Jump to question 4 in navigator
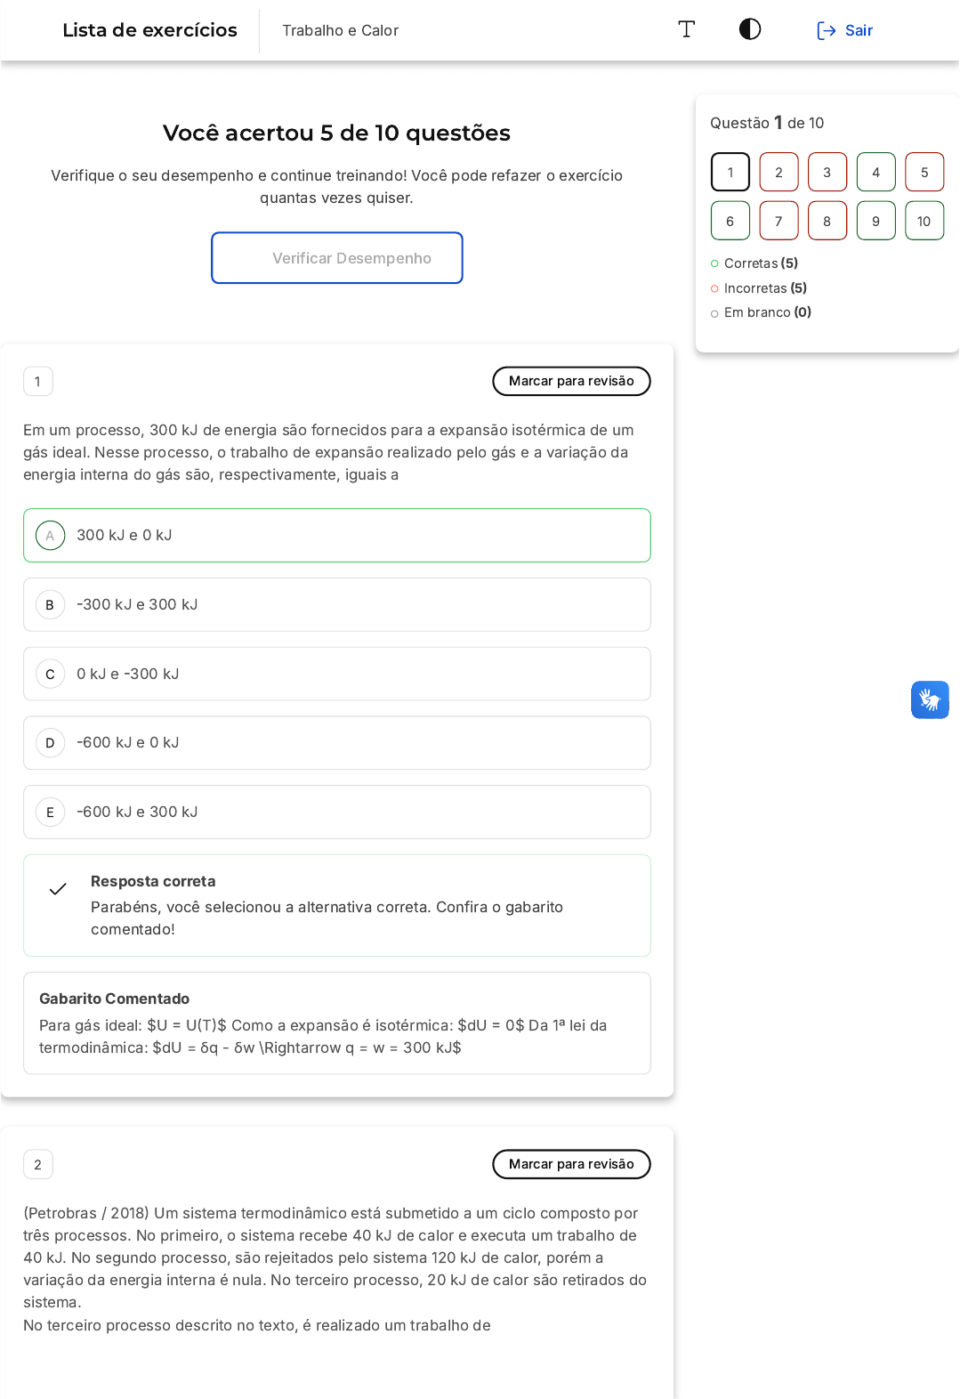The width and height of the screenshot is (960, 1399). click(x=875, y=172)
